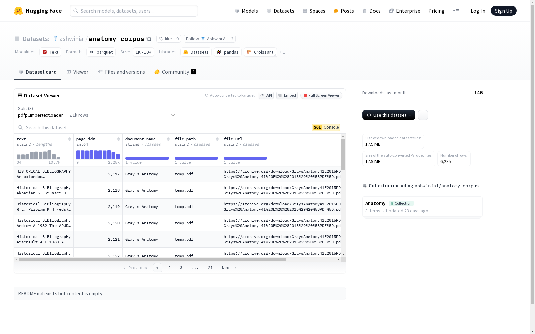Click Next page button

point(229,268)
